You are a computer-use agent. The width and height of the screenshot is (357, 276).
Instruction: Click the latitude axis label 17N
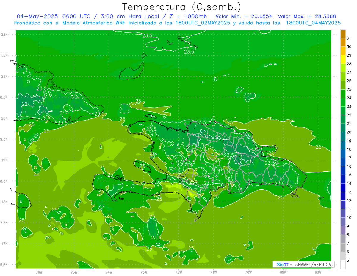coord(4,244)
